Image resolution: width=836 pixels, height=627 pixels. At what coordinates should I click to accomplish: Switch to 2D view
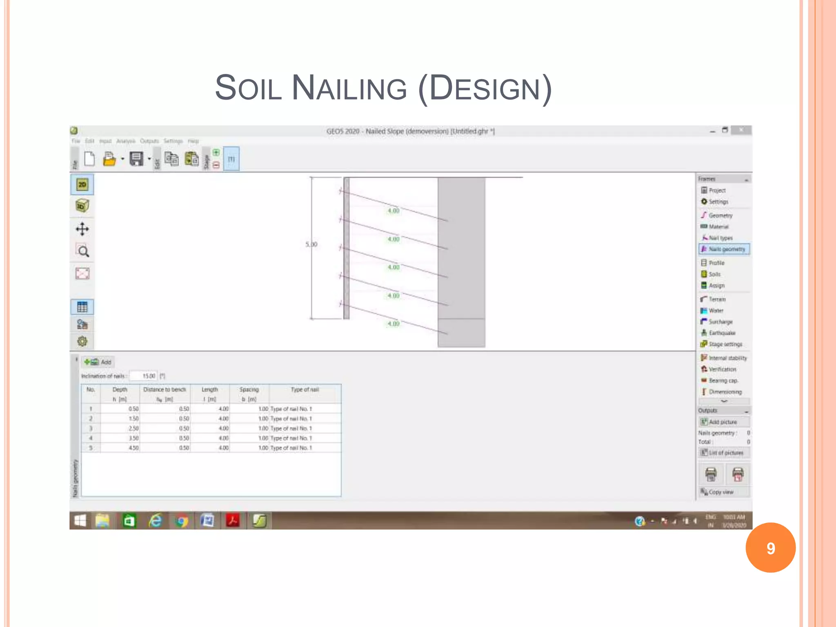(x=82, y=185)
